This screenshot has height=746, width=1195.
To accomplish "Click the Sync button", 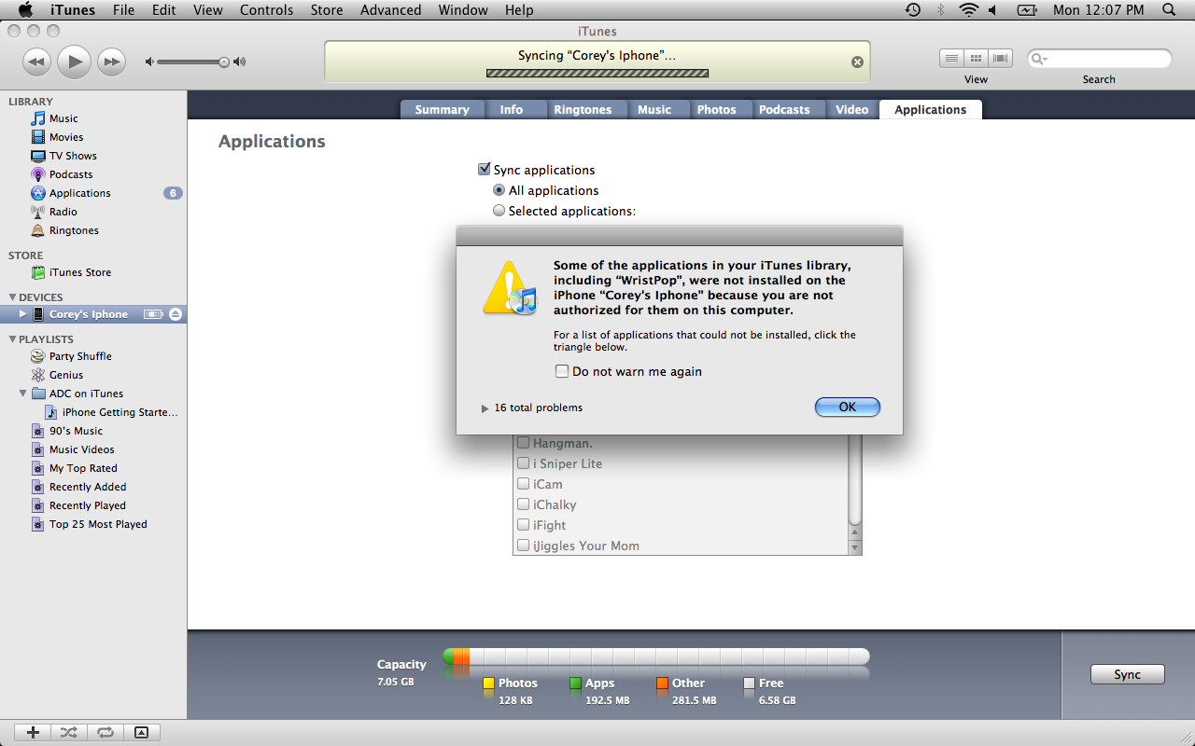I will click(1128, 674).
